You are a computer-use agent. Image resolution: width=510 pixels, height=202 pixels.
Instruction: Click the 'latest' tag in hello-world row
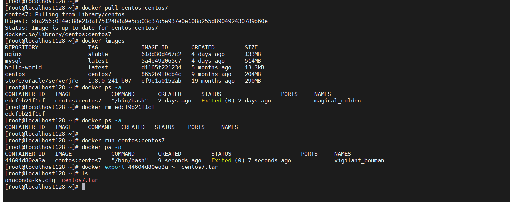point(98,67)
